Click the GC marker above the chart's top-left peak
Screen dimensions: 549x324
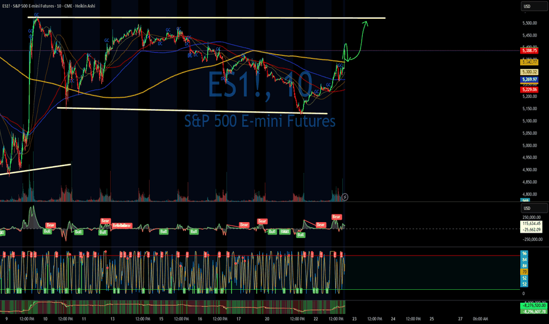37,15
